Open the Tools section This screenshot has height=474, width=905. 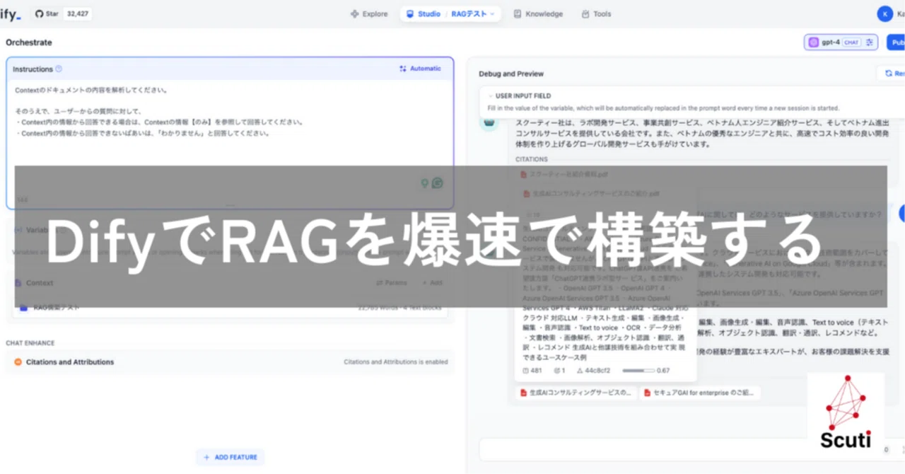(x=596, y=13)
